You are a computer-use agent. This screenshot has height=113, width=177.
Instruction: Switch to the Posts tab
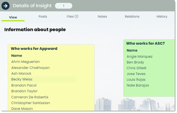click(x=43, y=16)
